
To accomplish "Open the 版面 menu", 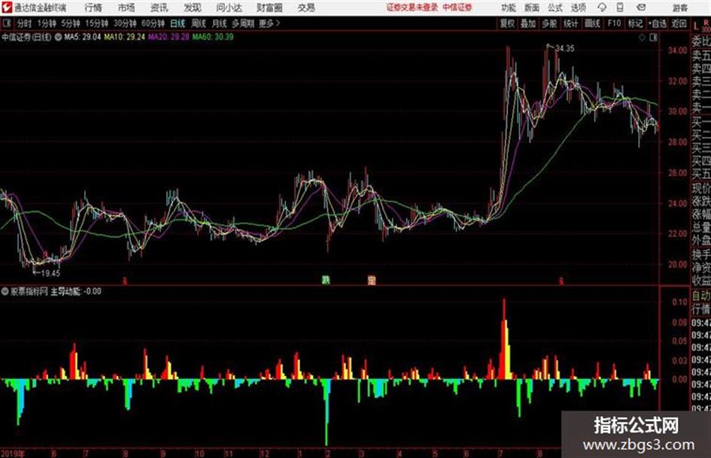I will point(531,8).
